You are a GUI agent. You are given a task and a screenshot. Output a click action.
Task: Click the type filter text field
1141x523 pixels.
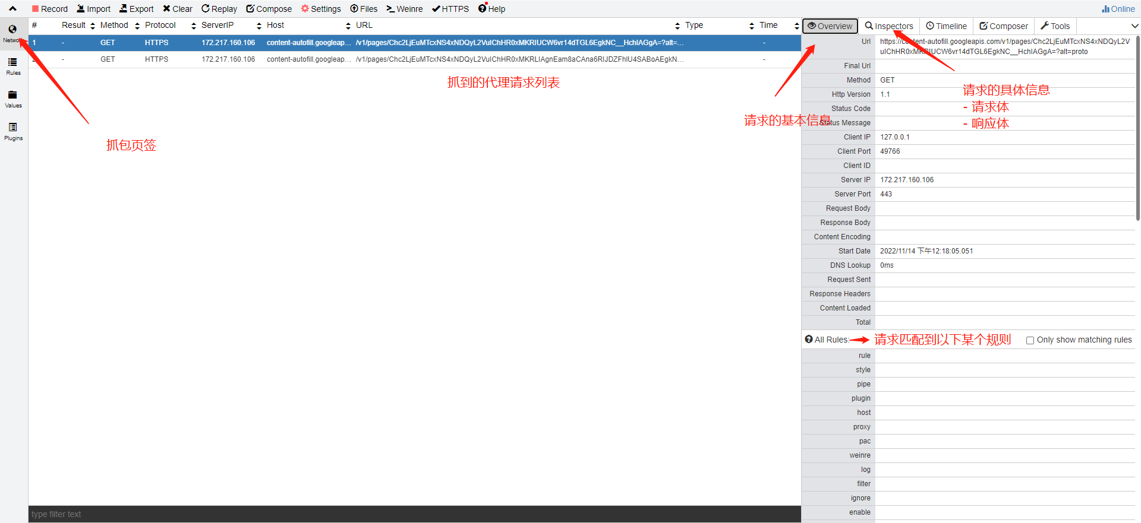point(414,514)
